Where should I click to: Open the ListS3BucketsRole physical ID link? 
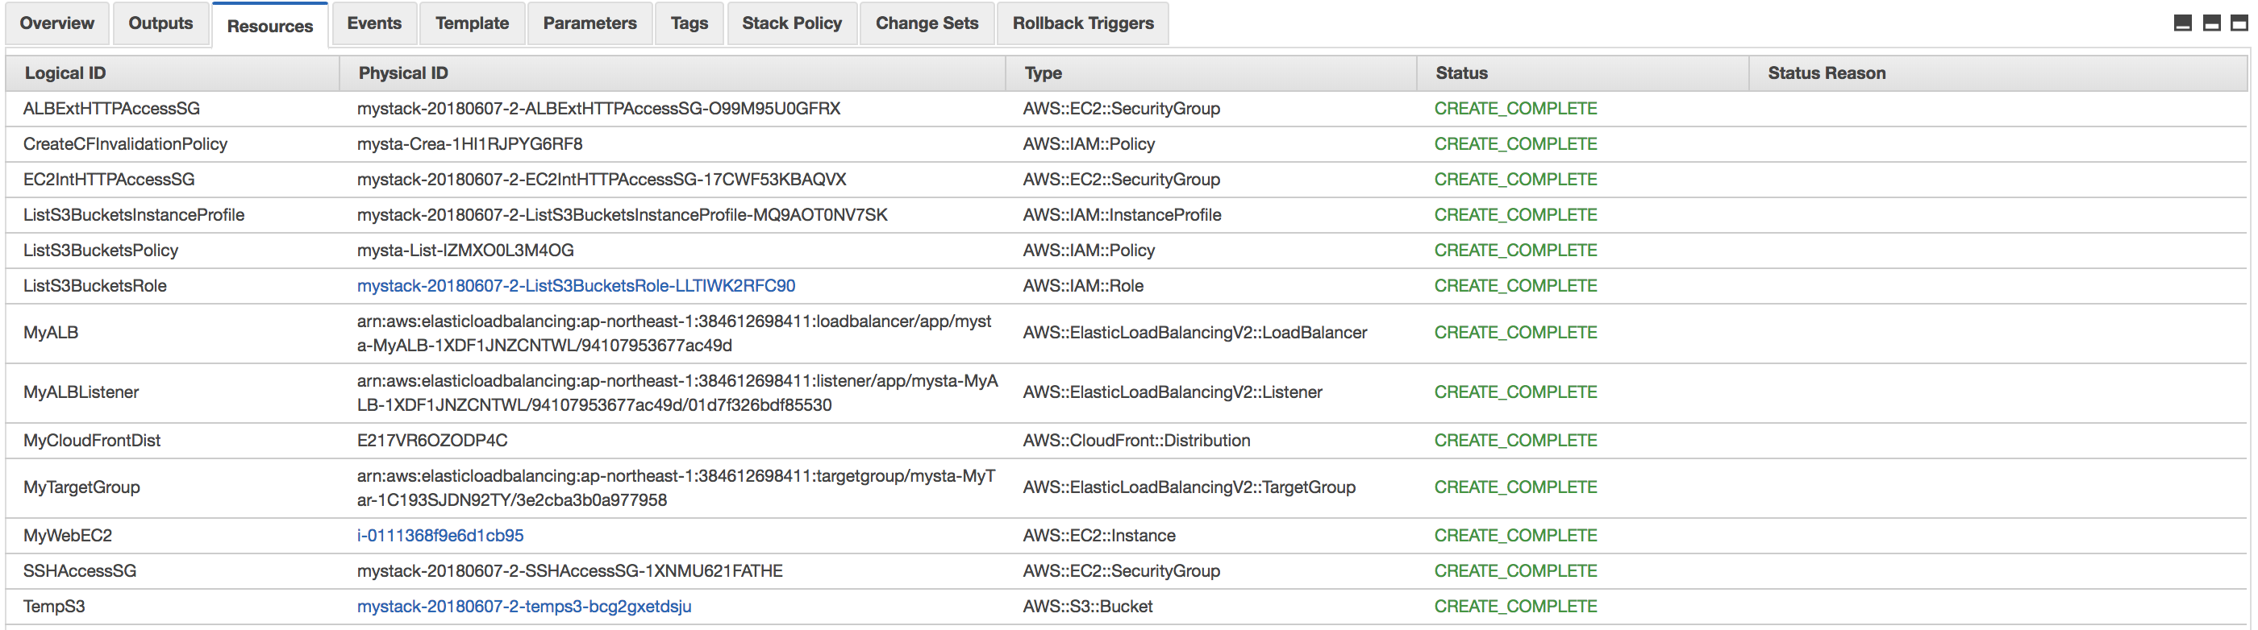(576, 286)
